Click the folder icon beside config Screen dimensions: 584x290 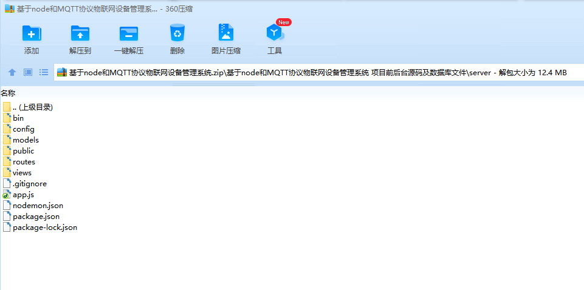click(7, 129)
